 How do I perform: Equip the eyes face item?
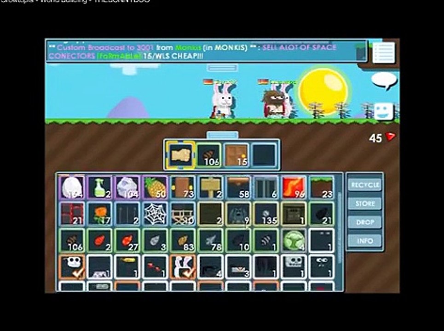(322, 267)
